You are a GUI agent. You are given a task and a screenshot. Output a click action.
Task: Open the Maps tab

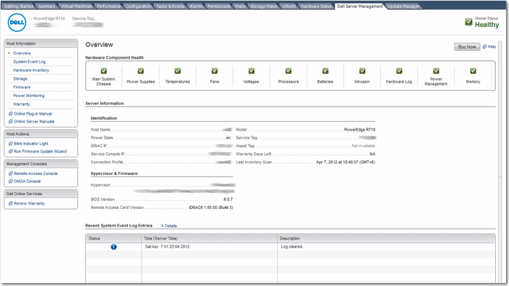(x=240, y=6)
